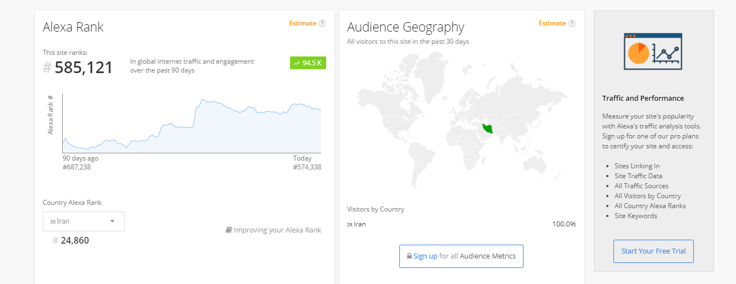Click the 100.0% visitor share for Iran
This screenshot has height=284, width=736.
564,224
